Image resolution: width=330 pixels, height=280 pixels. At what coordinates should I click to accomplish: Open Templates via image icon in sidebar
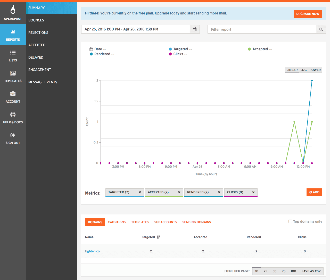(13, 73)
